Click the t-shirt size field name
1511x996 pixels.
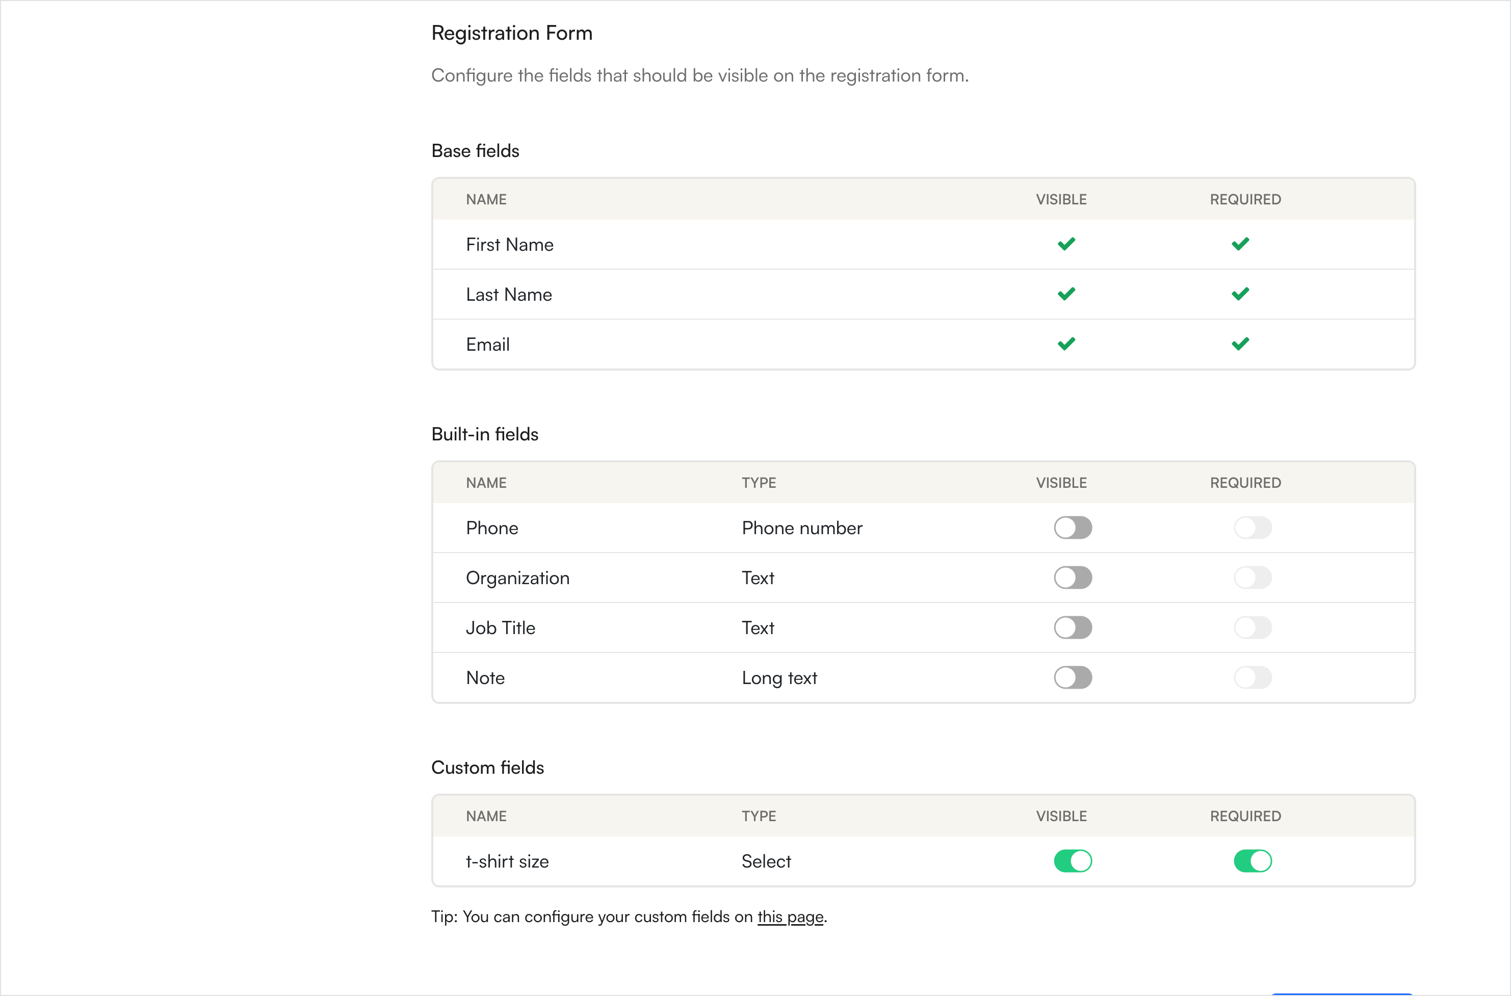(x=507, y=861)
